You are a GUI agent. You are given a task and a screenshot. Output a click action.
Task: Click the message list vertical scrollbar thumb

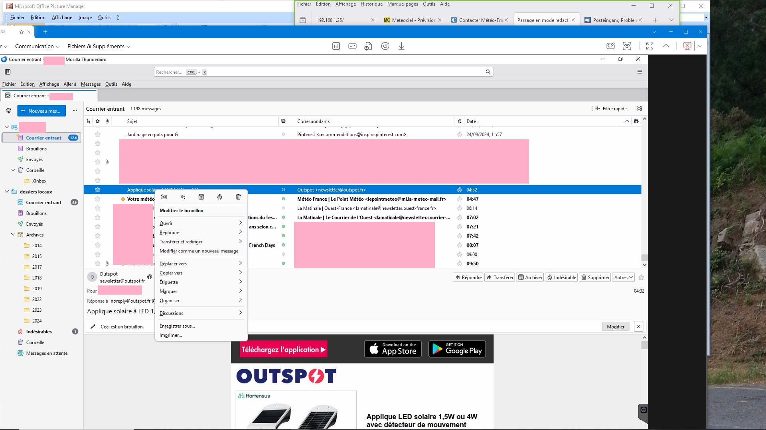(644, 258)
